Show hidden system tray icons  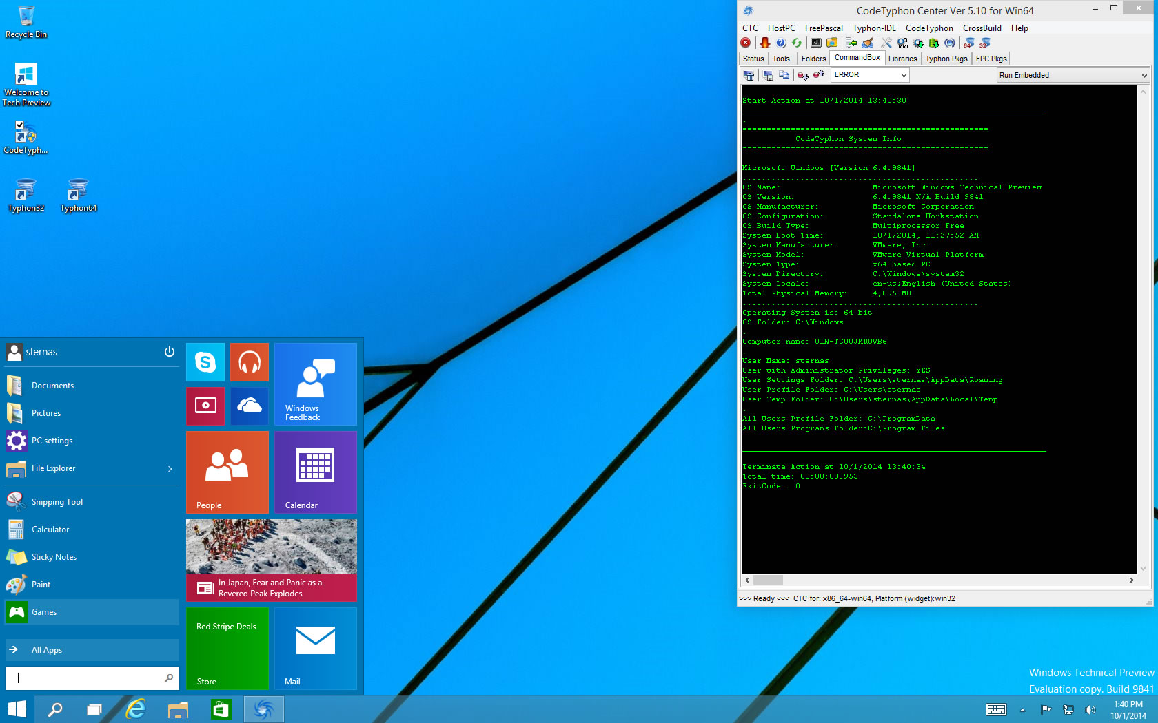tap(1023, 710)
